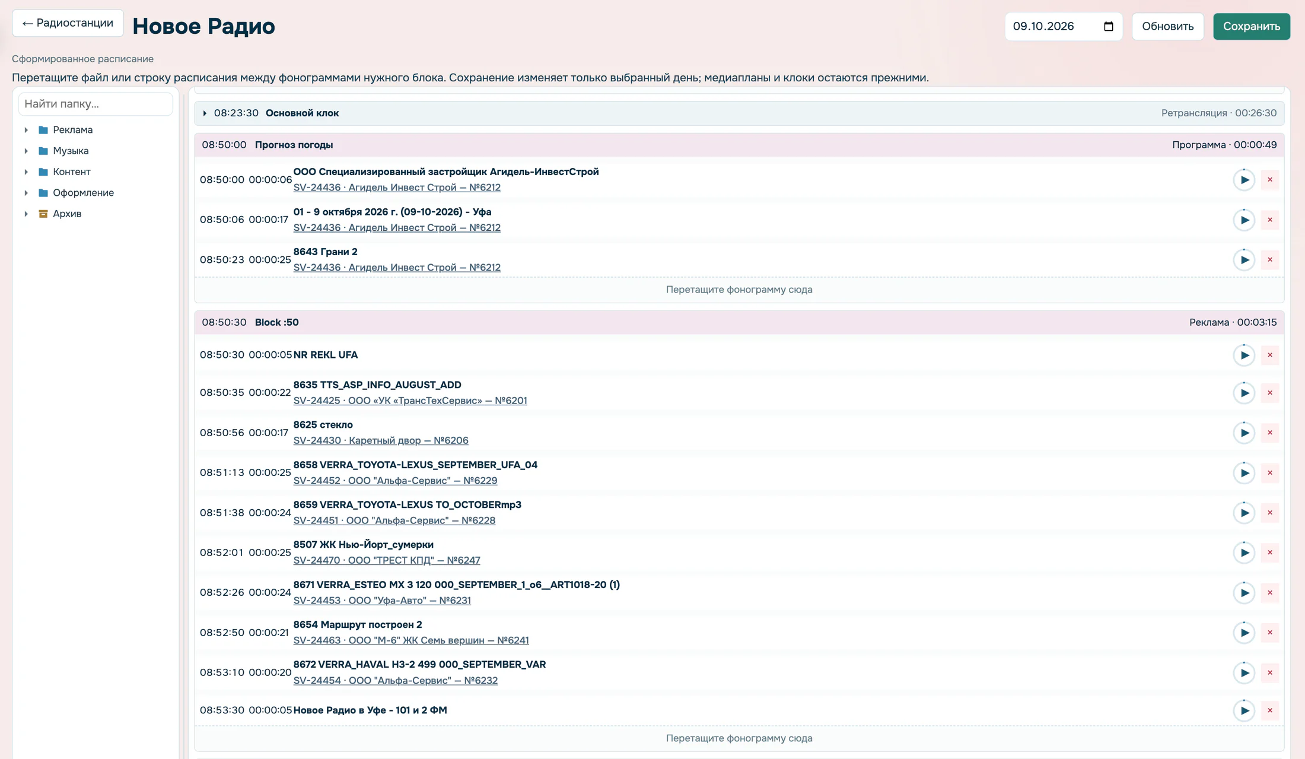Screen dimensions: 1305x759
Task: Play 8507 ЖК Нью-Йорт_сумерки spot
Action: [1244, 552]
